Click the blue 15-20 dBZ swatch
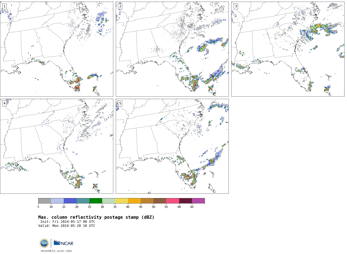Screen dimensions: 347x254 coord(70,201)
